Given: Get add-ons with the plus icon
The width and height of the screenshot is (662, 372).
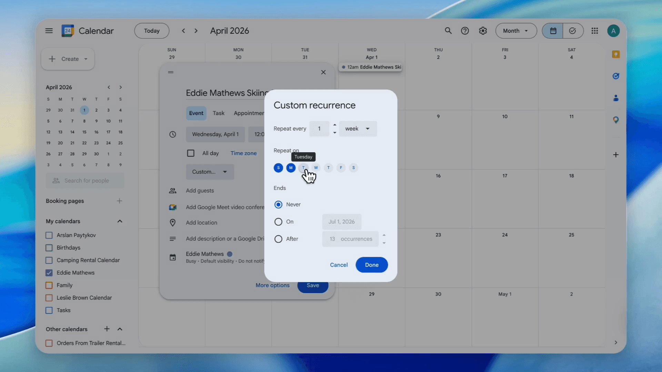Looking at the screenshot, I should tap(616, 155).
